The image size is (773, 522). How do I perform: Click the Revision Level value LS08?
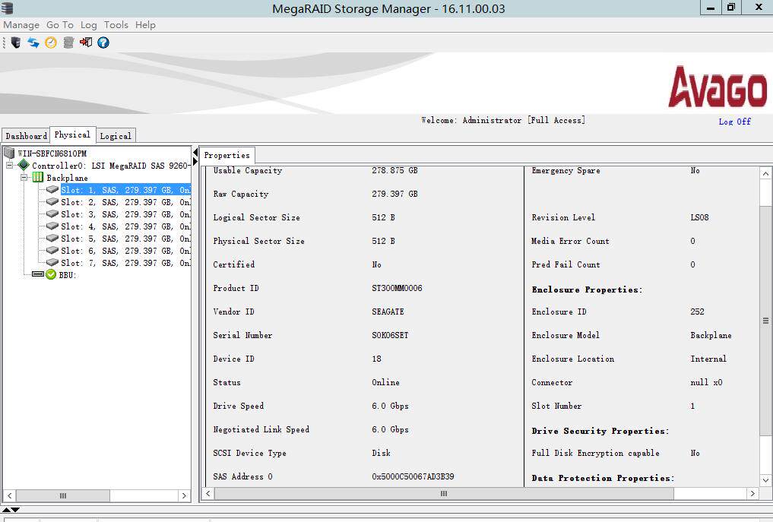(x=699, y=217)
